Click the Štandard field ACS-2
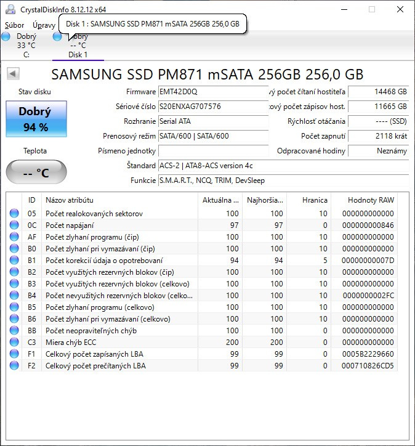415x446 pixels. 283,166
